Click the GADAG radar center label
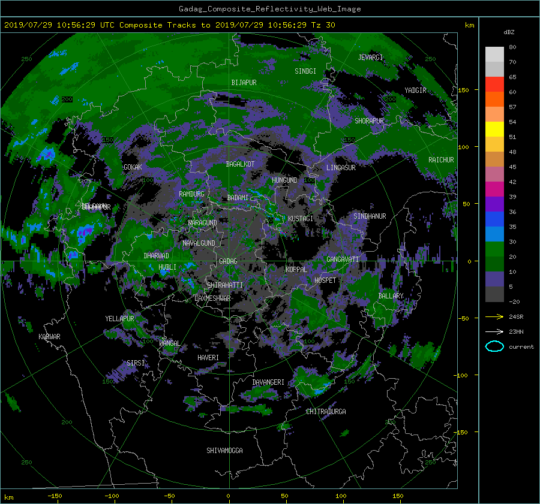 coord(229,261)
